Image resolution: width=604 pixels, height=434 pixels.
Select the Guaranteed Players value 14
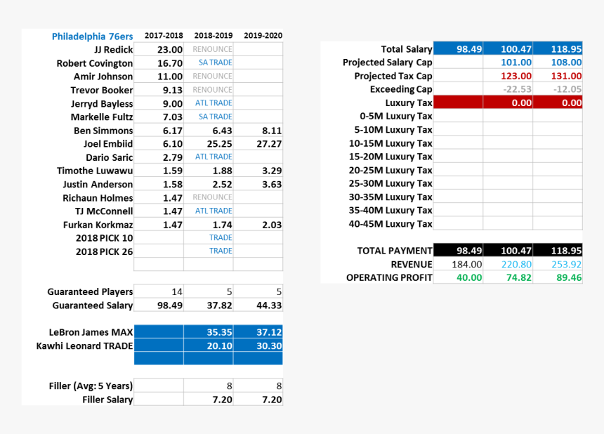point(159,291)
